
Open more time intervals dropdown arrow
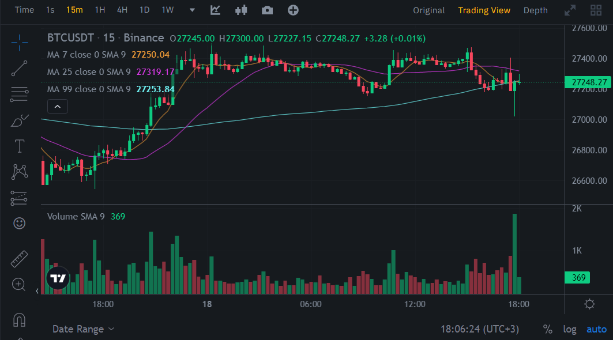pos(192,10)
